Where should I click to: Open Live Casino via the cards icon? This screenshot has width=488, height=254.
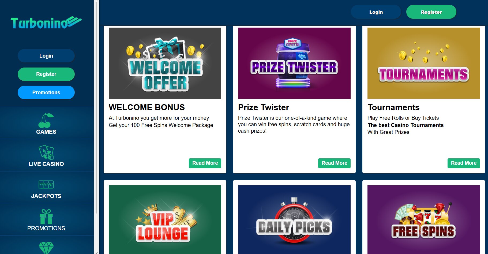[46, 152]
